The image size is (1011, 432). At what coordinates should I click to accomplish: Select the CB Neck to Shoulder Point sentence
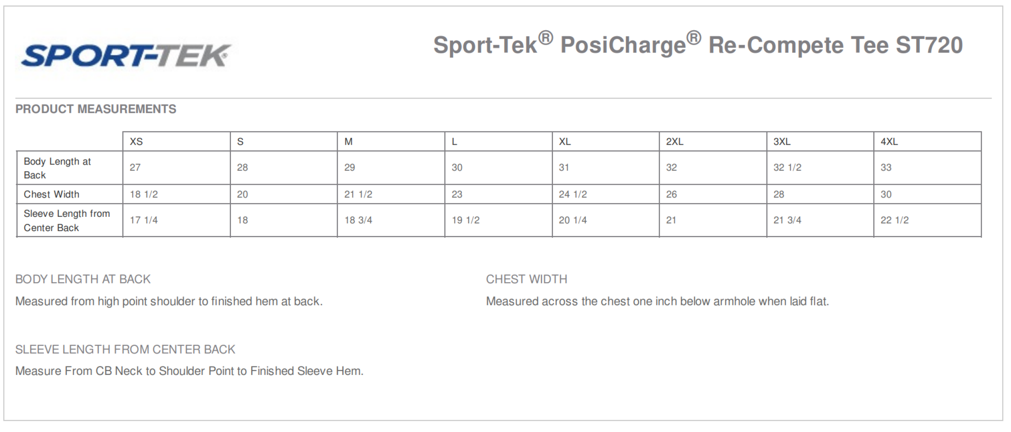(x=190, y=371)
